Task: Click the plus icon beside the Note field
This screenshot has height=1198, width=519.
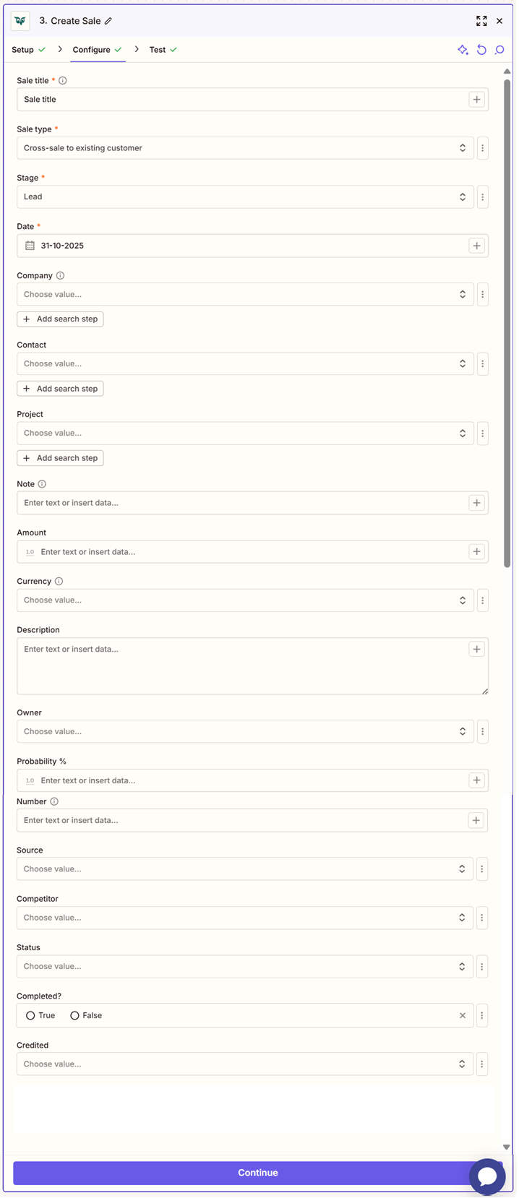Action: click(477, 502)
